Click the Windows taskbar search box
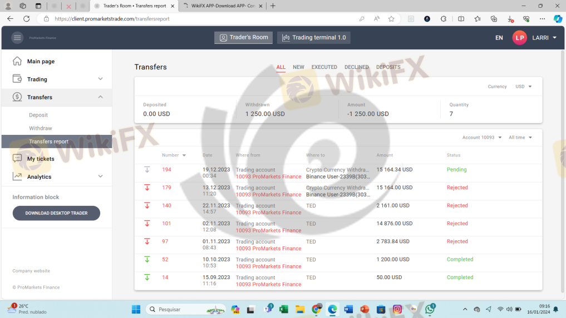 [186, 309]
